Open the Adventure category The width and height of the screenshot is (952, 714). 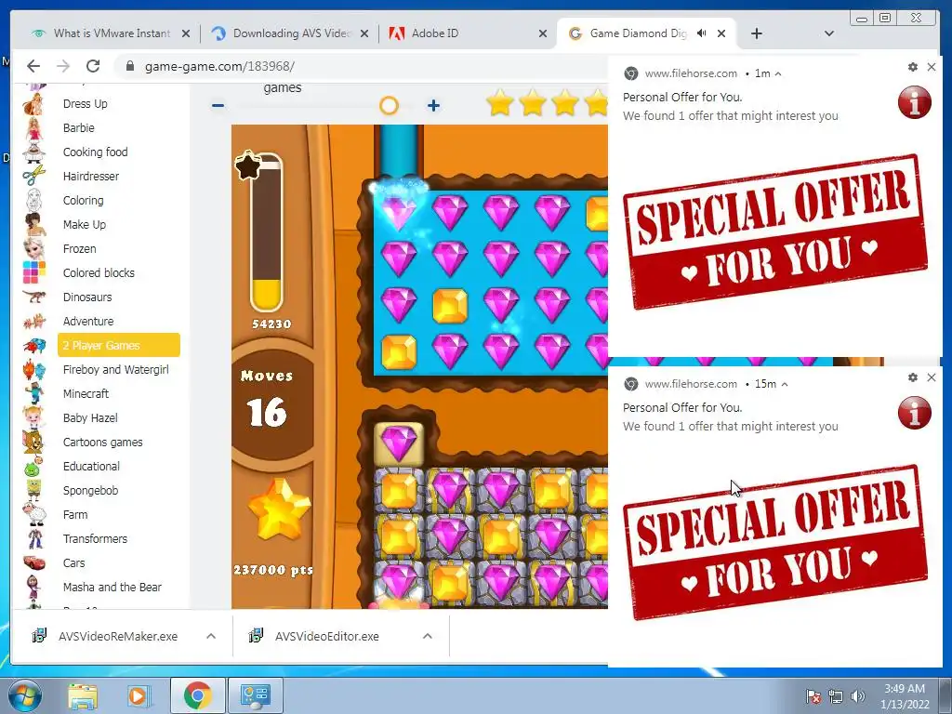pyautogui.click(x=88, y=321)
